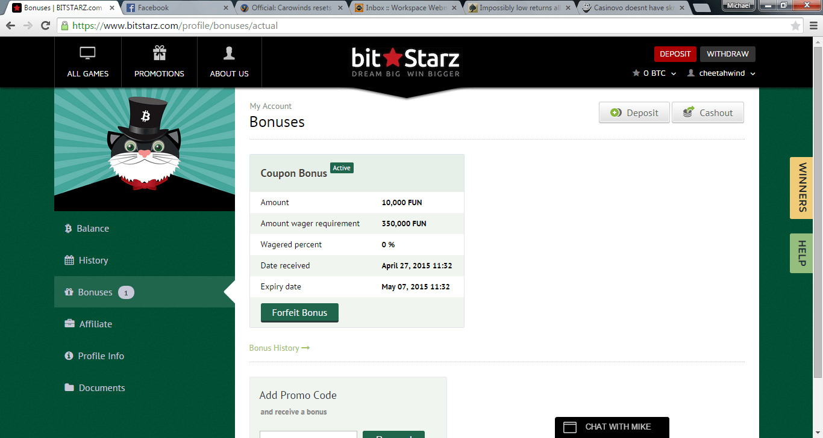Expand the cheetahwind account dropdown
Screen dimensions: 823x438
click(753, 73)
